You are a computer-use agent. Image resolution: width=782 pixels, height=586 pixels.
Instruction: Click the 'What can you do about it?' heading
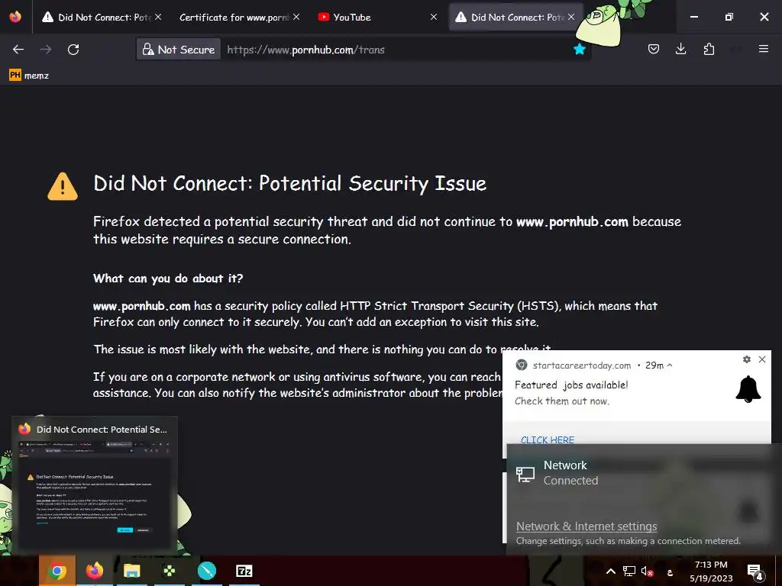[168, 278]
